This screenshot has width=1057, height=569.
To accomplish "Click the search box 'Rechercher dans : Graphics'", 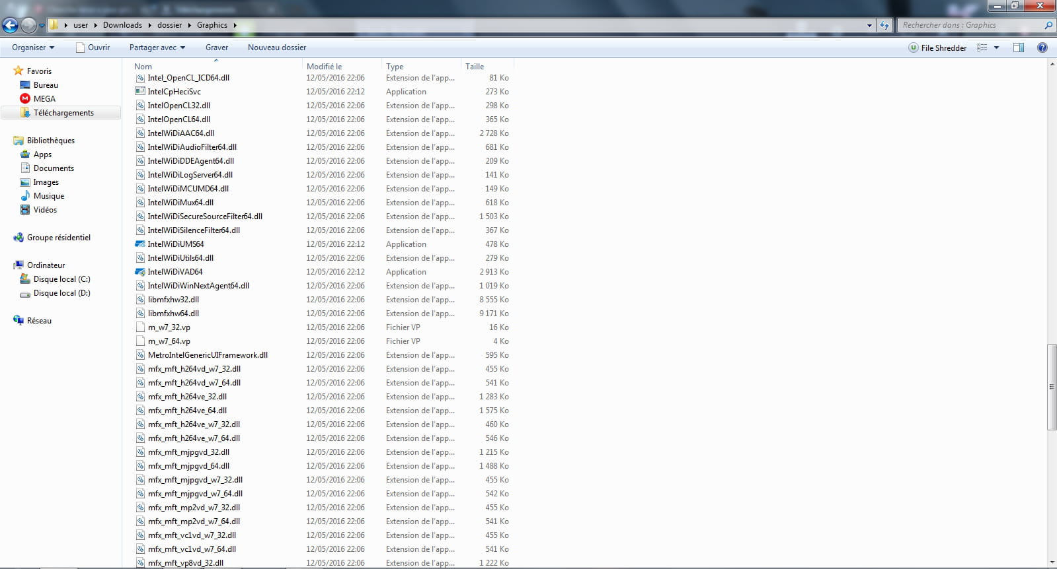I will point(969,25).
